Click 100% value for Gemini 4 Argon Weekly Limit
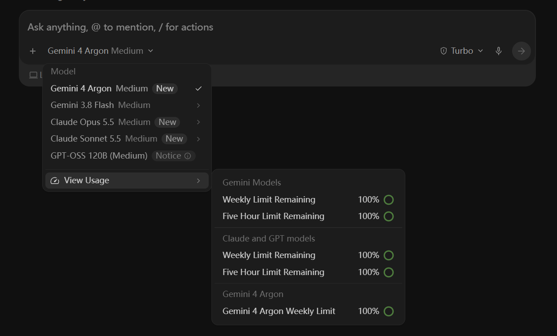 [x=368, y=311]
